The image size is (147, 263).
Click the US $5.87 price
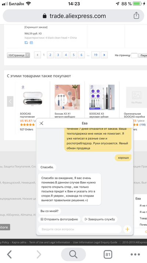pyautogui.click(x=26, y=121)
